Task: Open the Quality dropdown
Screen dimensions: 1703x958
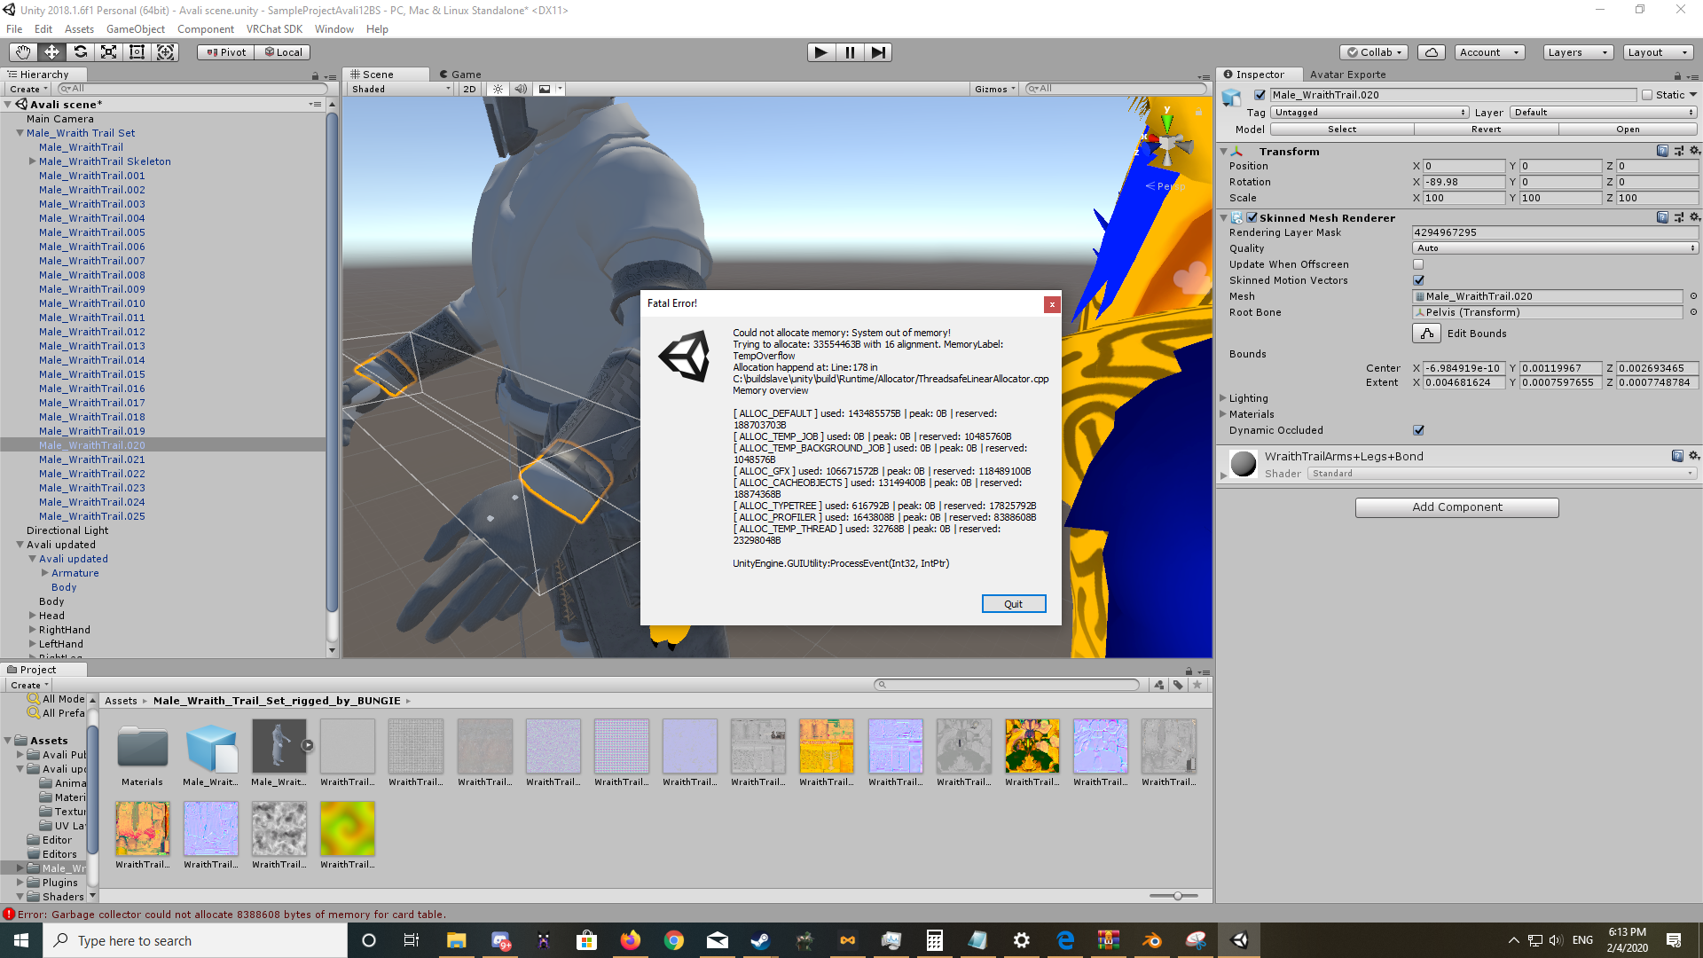Action: (1554, 248)
